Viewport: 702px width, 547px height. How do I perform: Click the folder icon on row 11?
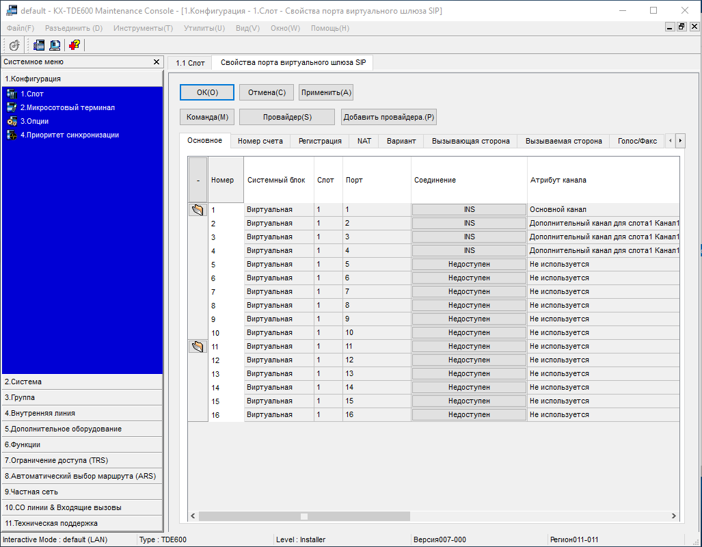coord(198,347)
